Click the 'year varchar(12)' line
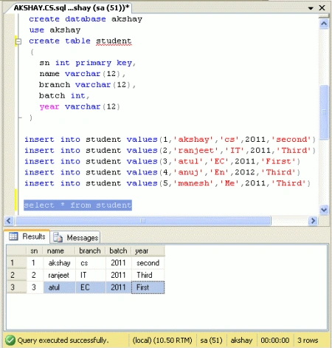 (80, 107)
